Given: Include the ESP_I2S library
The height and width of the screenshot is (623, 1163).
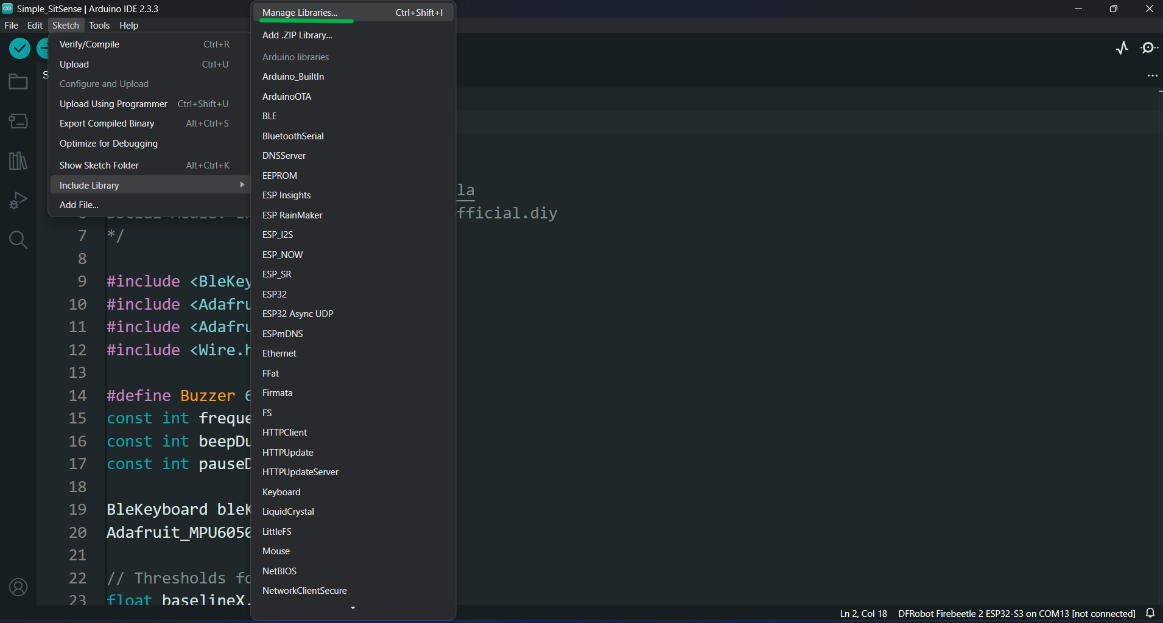Looking at the screenshot, I should (353, 235).
